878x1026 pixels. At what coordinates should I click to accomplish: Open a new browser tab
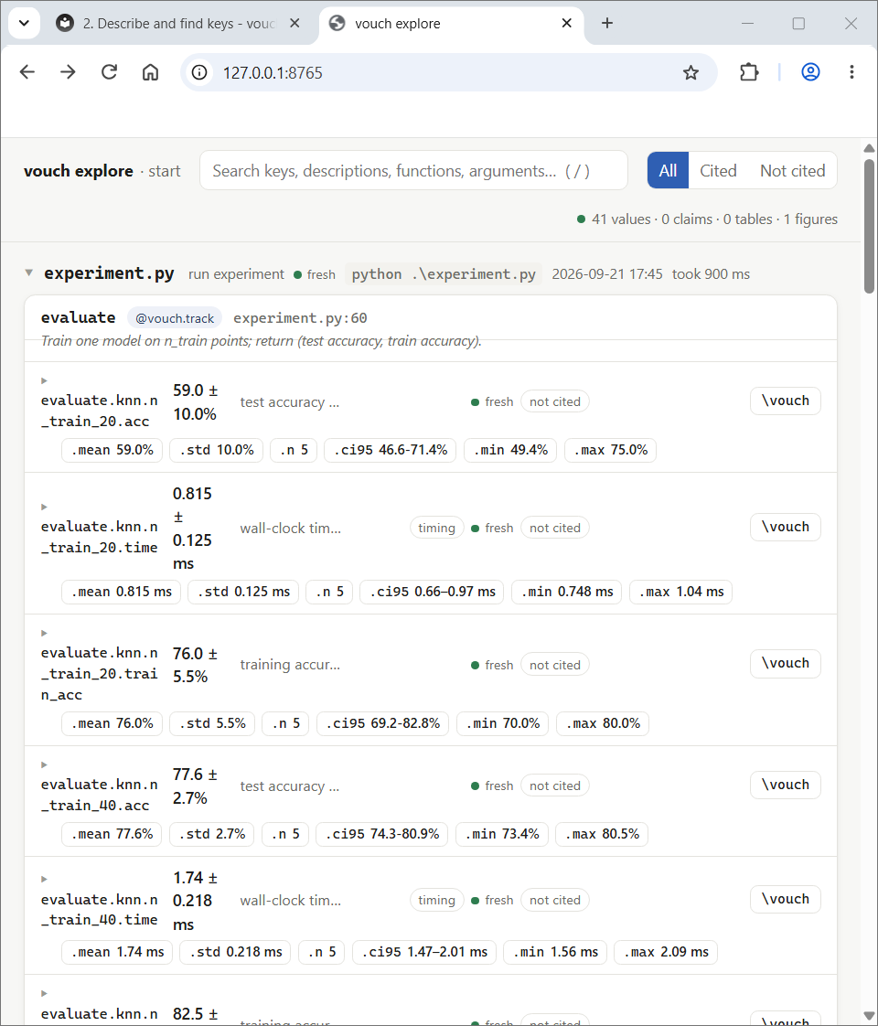tap(607, 24)
